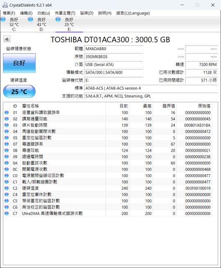Click the status dot for attribute 05
The width and height of the screenshot is (221, 268).
tap(7, 138)
